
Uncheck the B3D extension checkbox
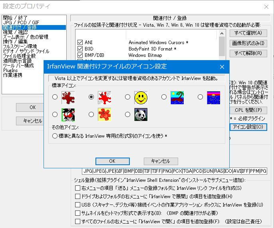coord(80,49)
